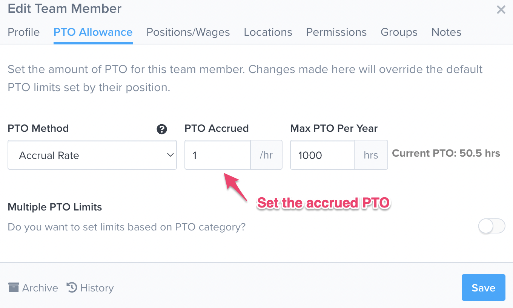Open the History link
This screenshot has width=513, height=308.
97,288
